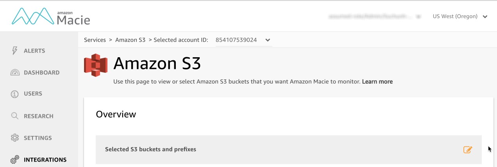This screenshot has width=497, height=167.
Task: Click the info-circle Users icon
Action: click(x=15, y=94)
